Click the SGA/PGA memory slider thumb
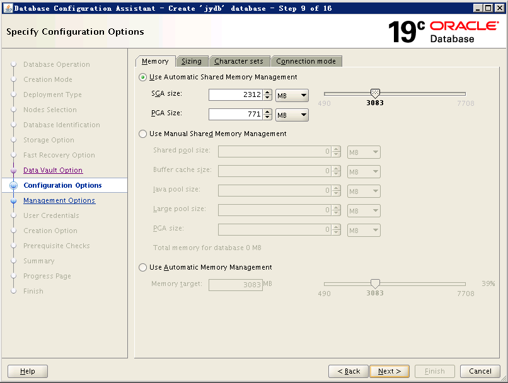Viewport: 508px width, 383px height. (x=375, y=93)
